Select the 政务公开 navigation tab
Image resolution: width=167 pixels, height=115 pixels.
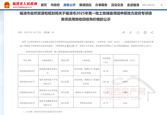tap(69, 5)
